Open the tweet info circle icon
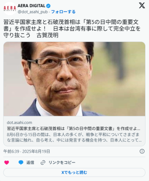The height and width of the screenshot is (181, 149). click(x=142, y=152)
